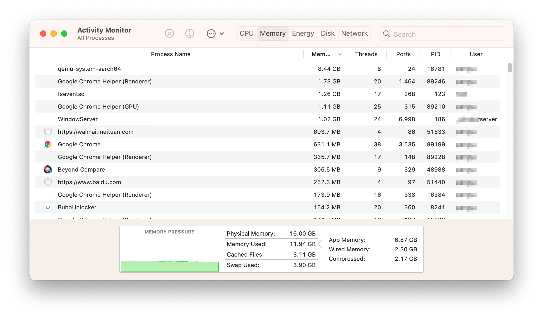Click the ellipsis More actions icon
Image resolution: width=543 pixels, height=319 pixels.
point(211,34)
